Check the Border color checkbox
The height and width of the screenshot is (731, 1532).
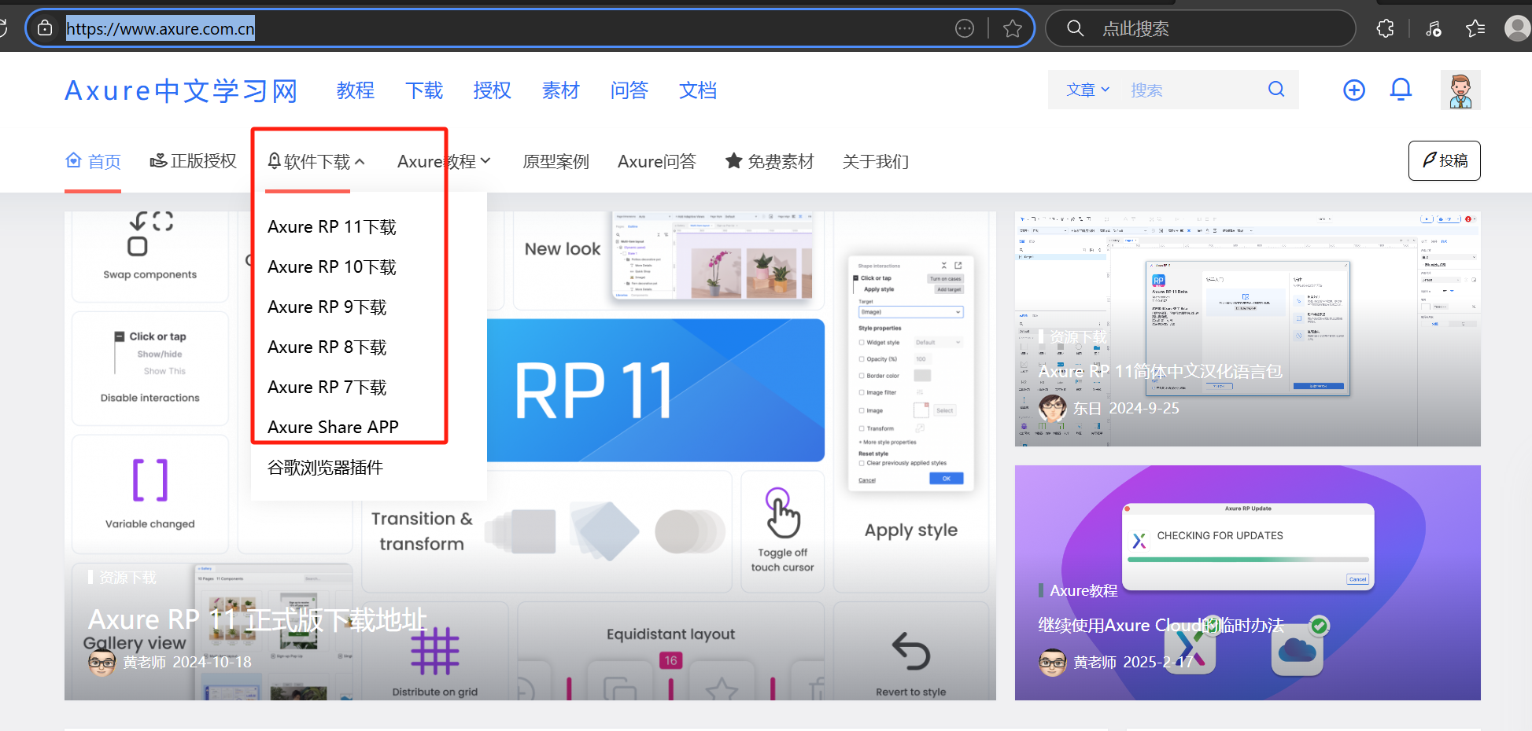pyautogui.click(x=860, y=374)
